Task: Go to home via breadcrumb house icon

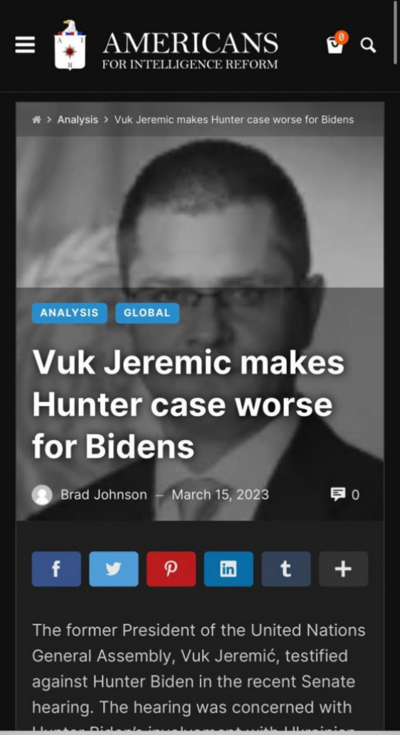Action: (36, 119)
